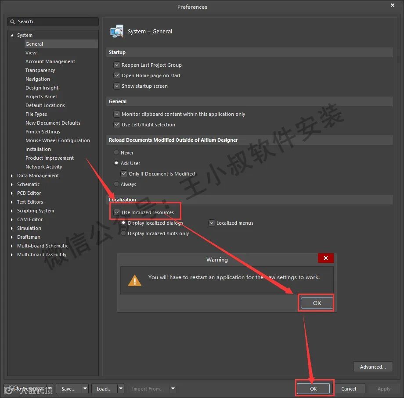The height and width of the screenshot is (398, 404).
Task: Expand Text Editors tree node
Action: point(11,202)
